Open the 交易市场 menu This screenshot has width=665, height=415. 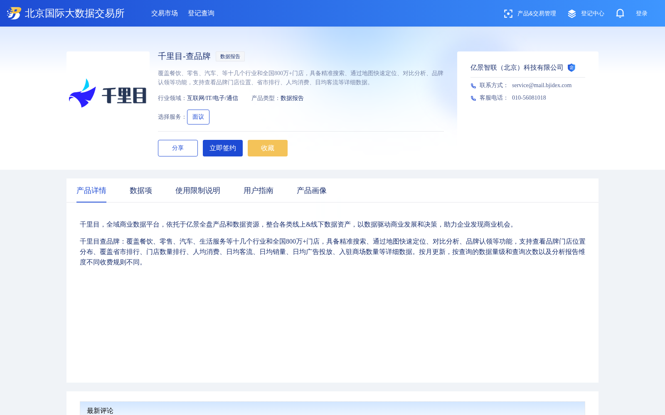[x=165, y=13]
